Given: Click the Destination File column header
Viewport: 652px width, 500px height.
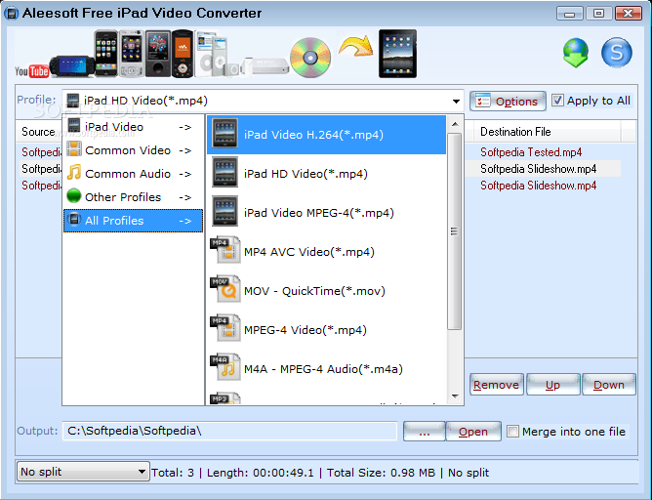Looking at the screenshot, I should (x=547, y=132).
